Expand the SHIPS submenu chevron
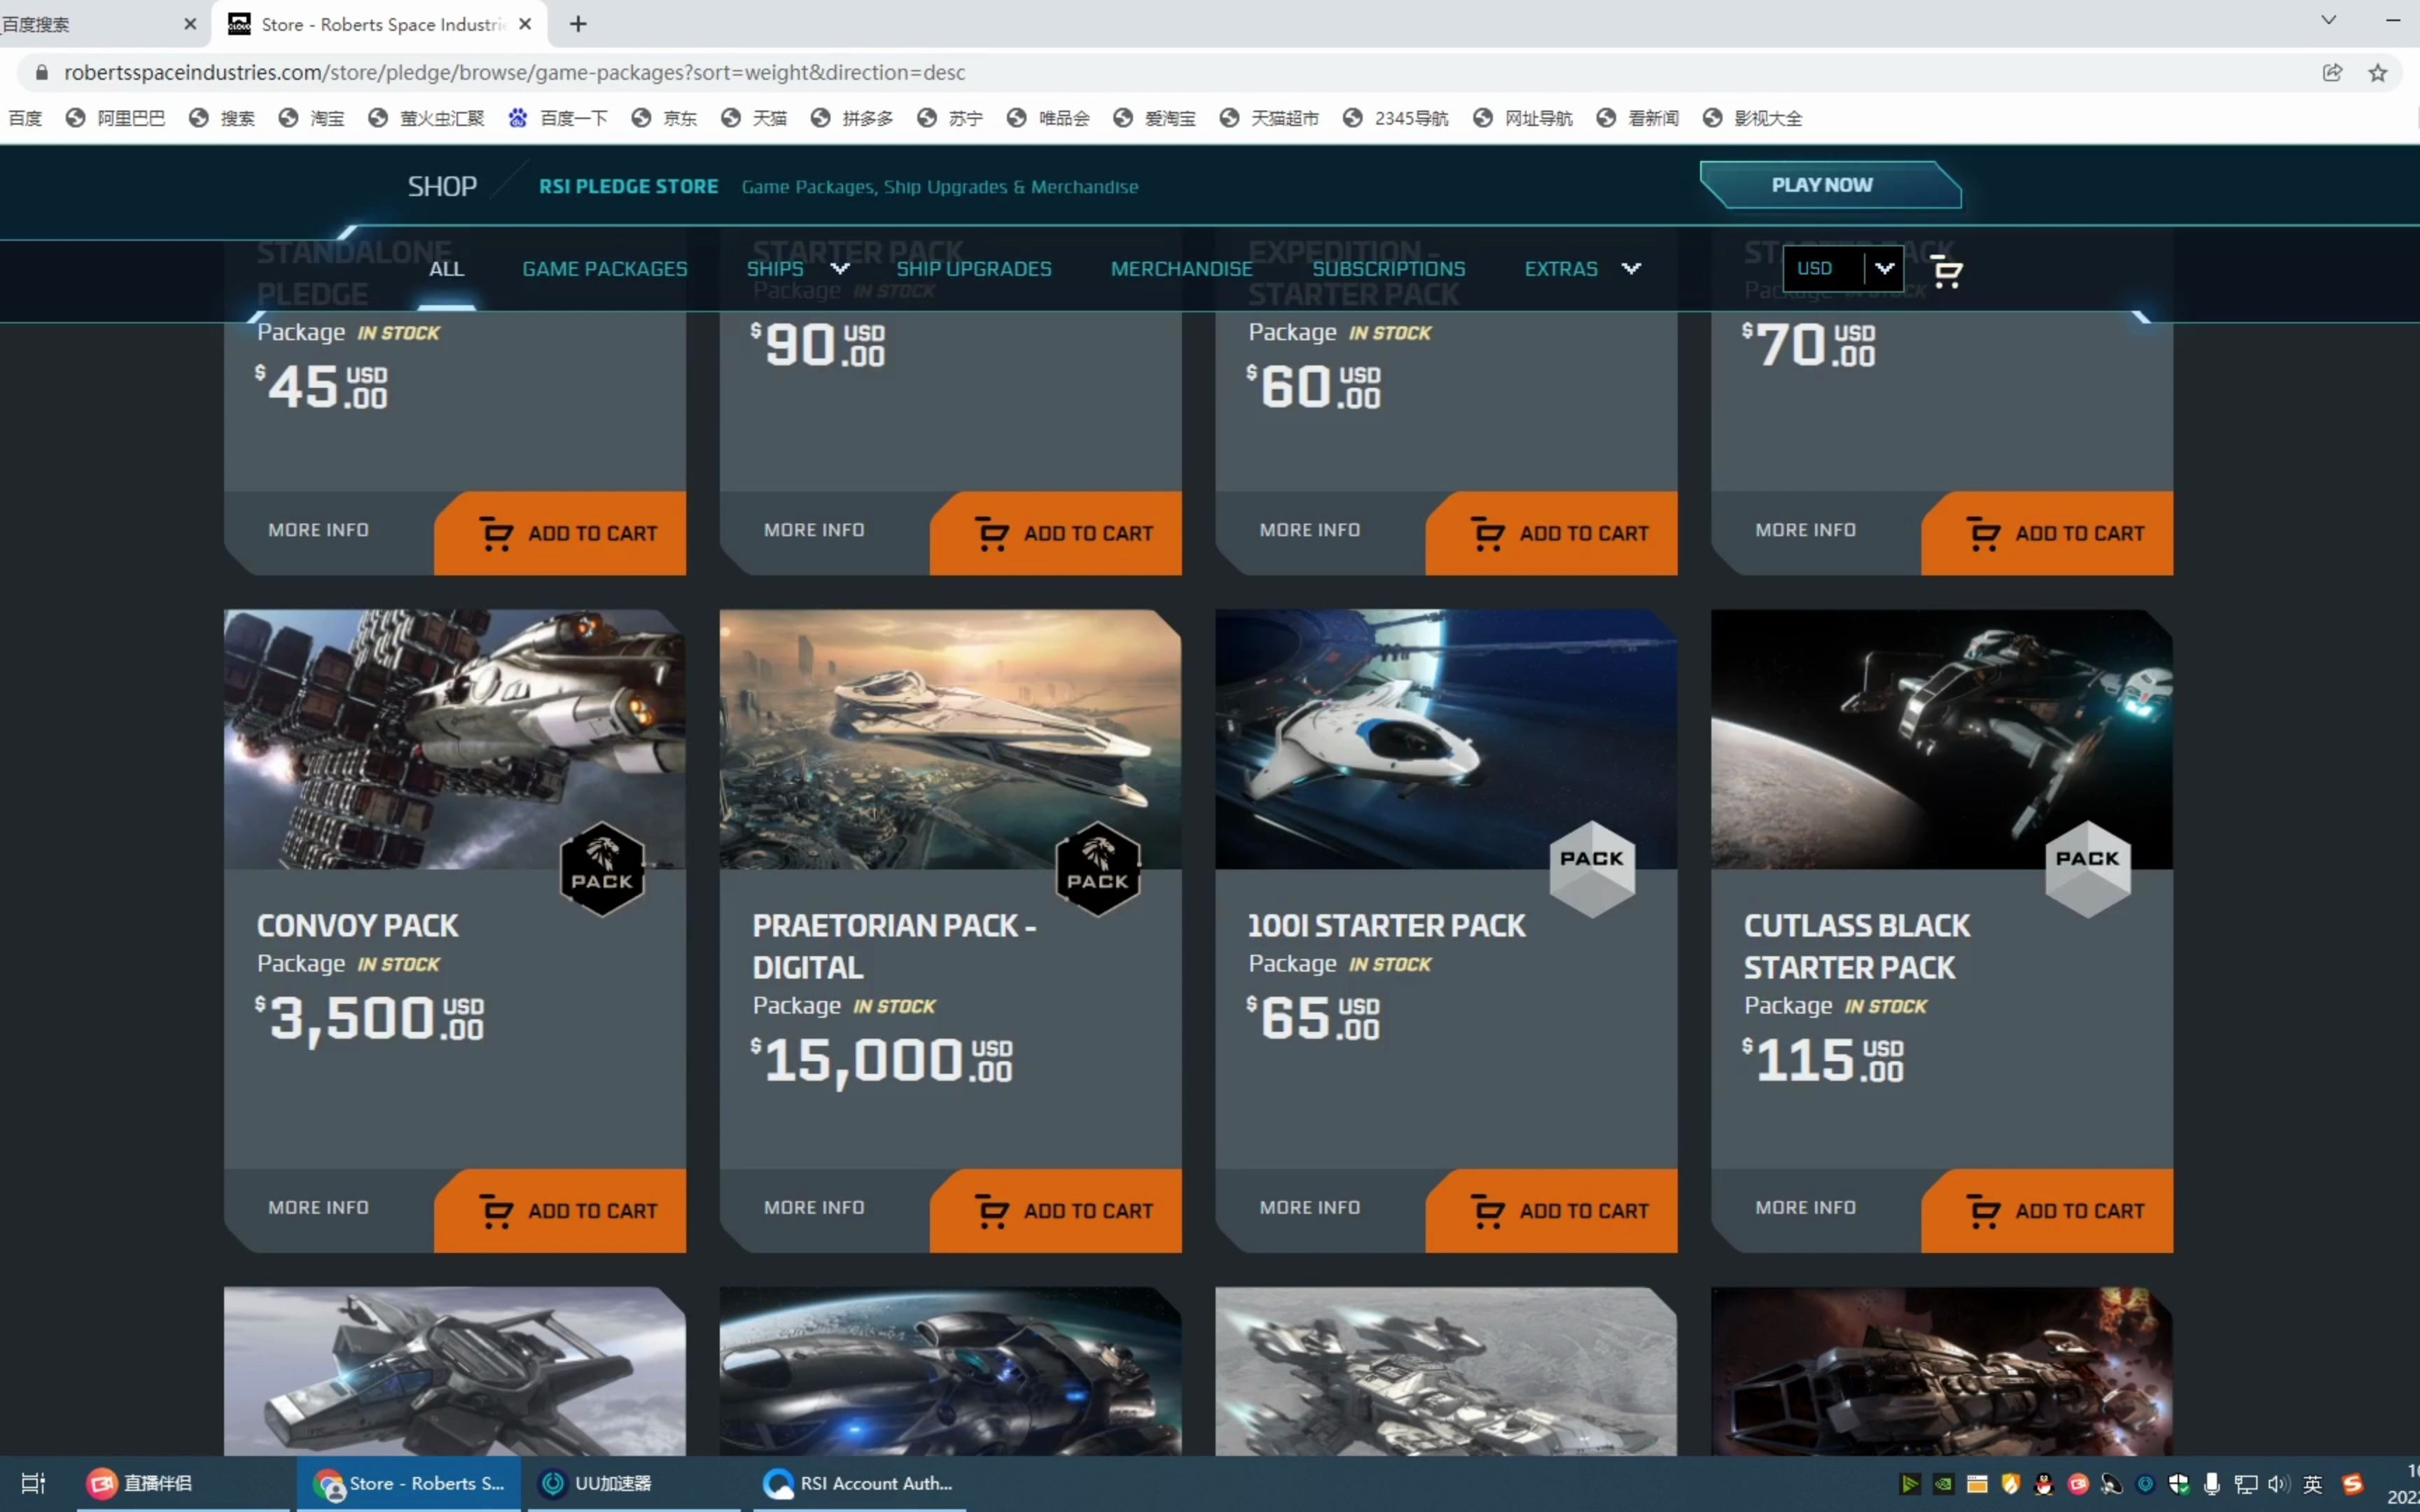 840,268
